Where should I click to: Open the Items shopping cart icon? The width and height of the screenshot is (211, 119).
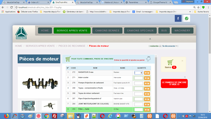[x=170, y=63]
